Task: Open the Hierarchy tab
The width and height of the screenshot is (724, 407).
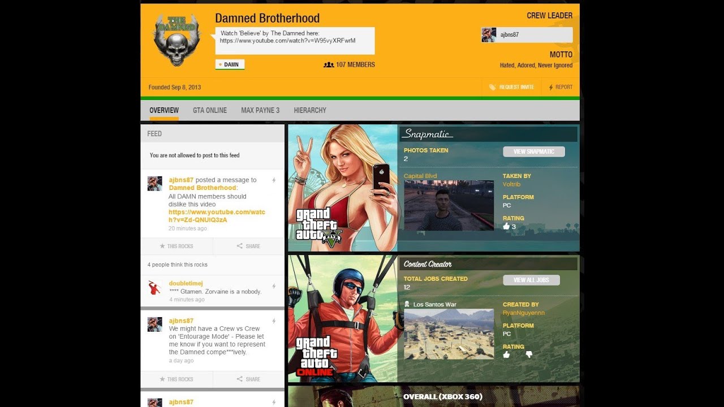Action: [x=310, y=110]
